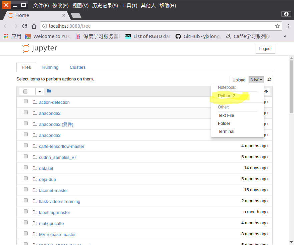
Task: Refresh the notebook file list
Action: [x=269, y=79]
